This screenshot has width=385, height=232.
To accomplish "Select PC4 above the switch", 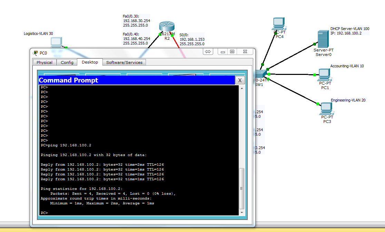I will 278,23.
